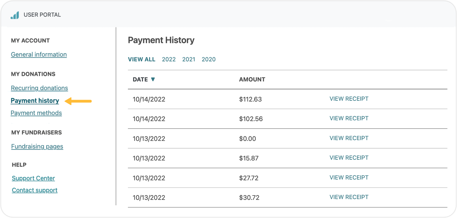View receipt for the $15.87 payment

click(349, 158)
